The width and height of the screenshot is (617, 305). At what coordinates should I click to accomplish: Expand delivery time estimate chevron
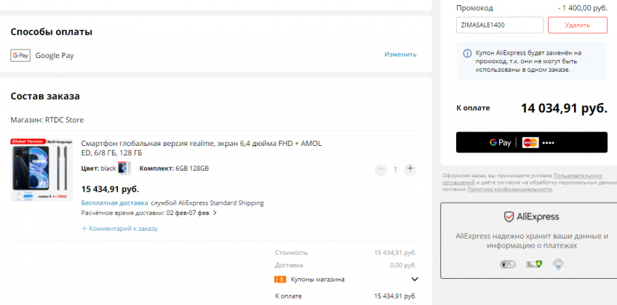pos(215,213)
